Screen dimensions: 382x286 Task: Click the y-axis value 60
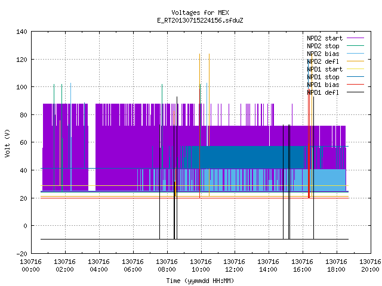tap(23, 142)
